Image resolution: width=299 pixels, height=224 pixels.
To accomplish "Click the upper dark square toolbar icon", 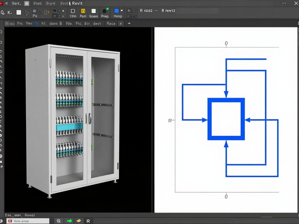I will coord(55,10).
